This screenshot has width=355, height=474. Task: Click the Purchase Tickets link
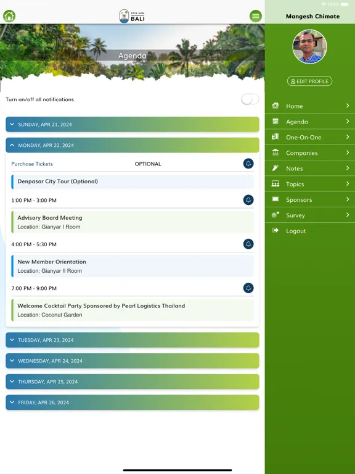coord(32,164)
